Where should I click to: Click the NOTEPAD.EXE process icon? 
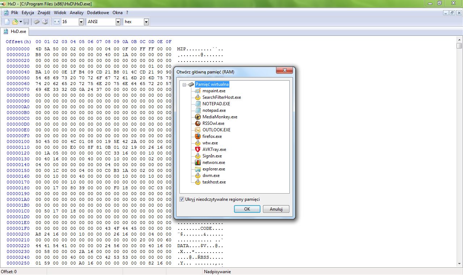point(197,104)
